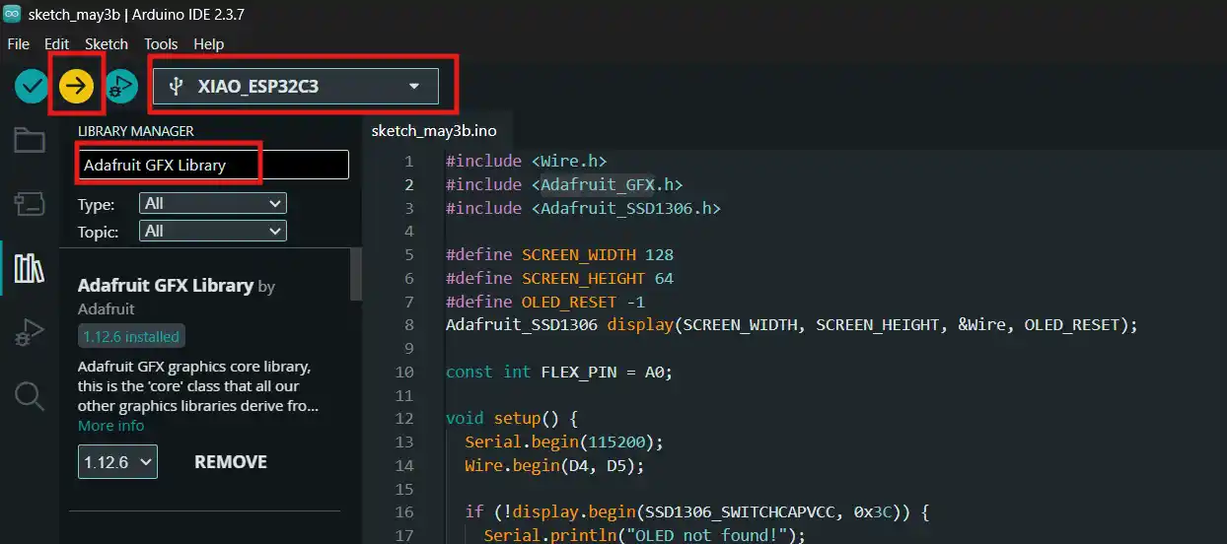This screenshot has width=1227, height=544.
Task: Click REMOVE for Adafruit GFX Library
Action: coord(231,461)
